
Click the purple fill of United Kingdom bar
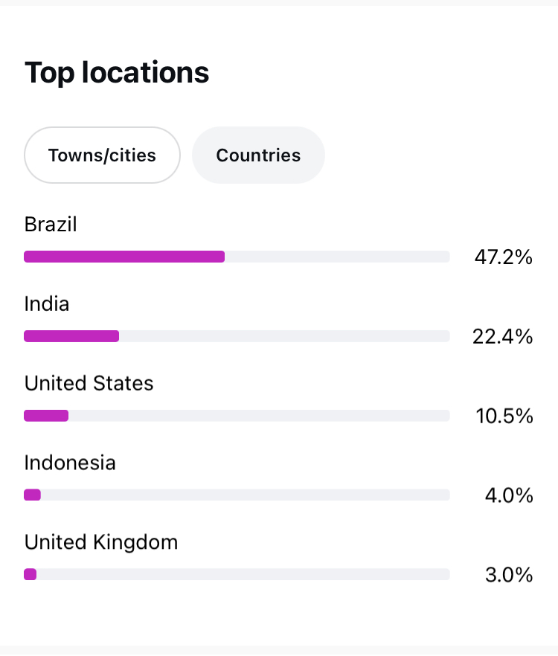(31, 574)
